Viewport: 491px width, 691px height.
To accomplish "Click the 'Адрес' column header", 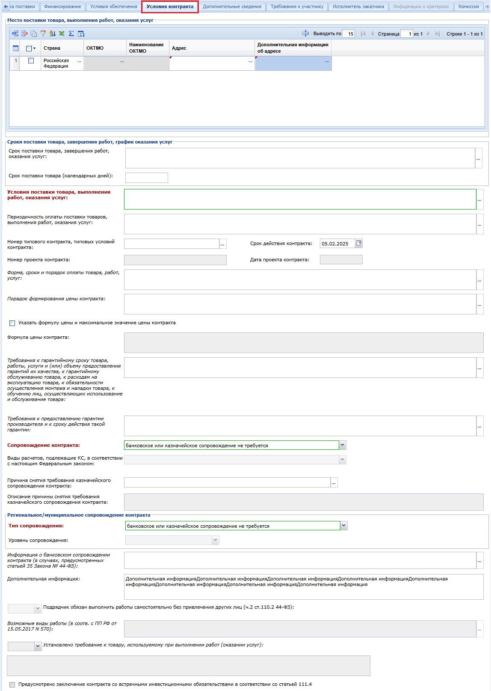I will click(212, 48).
